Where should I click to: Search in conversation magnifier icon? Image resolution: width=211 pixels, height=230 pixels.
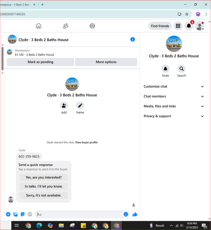(182, 69)
